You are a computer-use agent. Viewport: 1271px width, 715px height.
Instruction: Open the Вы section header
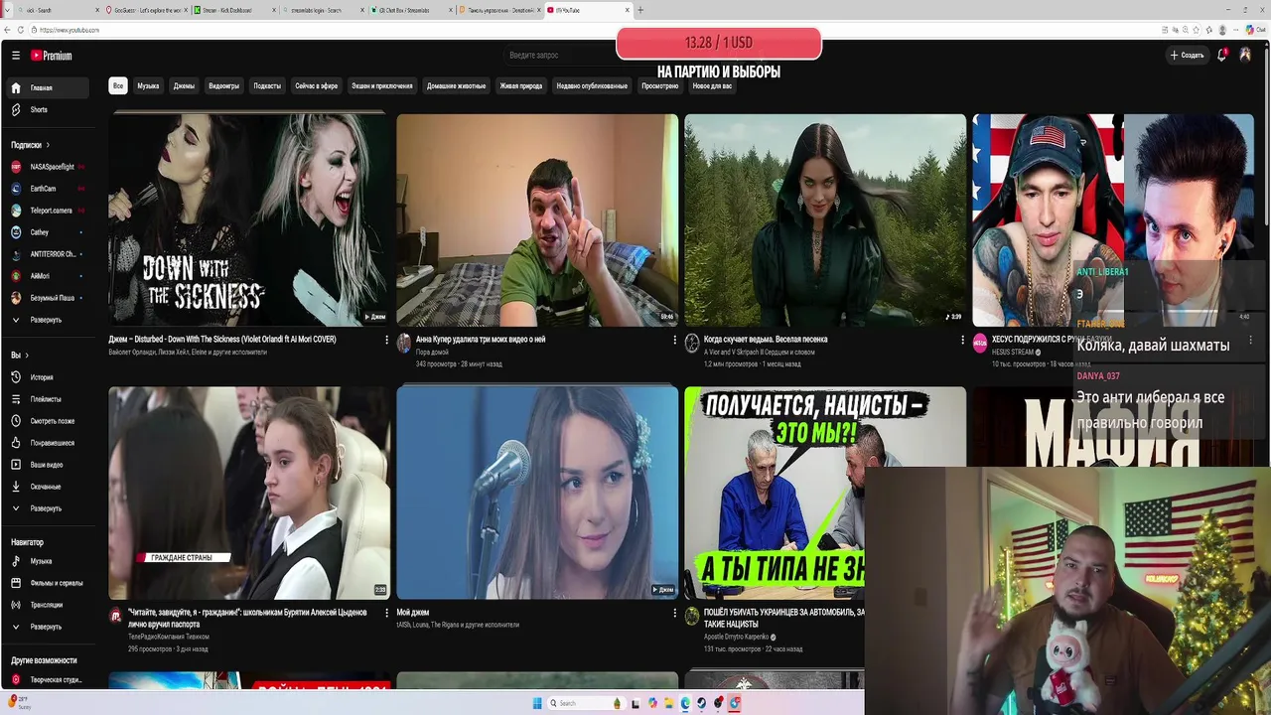(20, 355)
